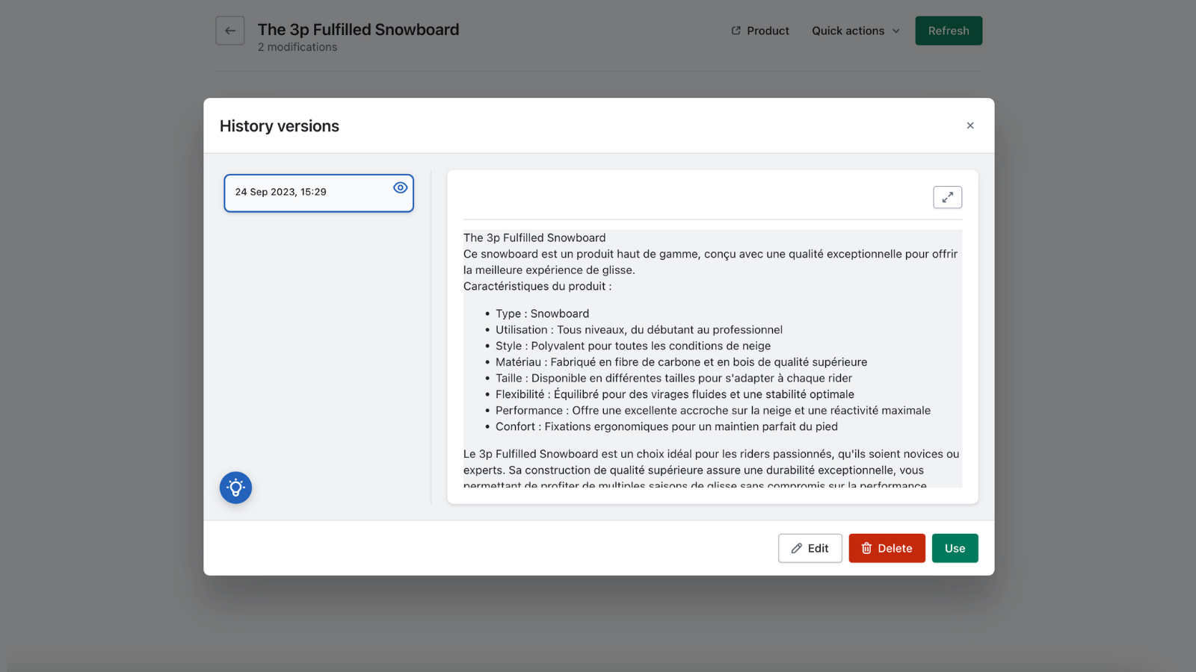Close the History versions dialog
The width and height of the screenshot is (1196, 672).
(x=970, y=125)
